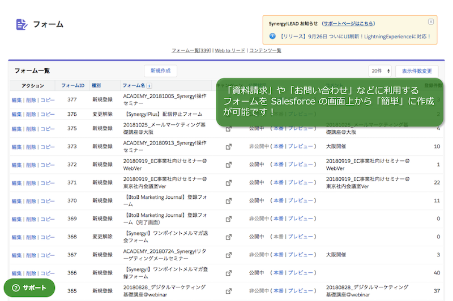Open 本番 link for form 375
The image size is (453, 301).
279,128
